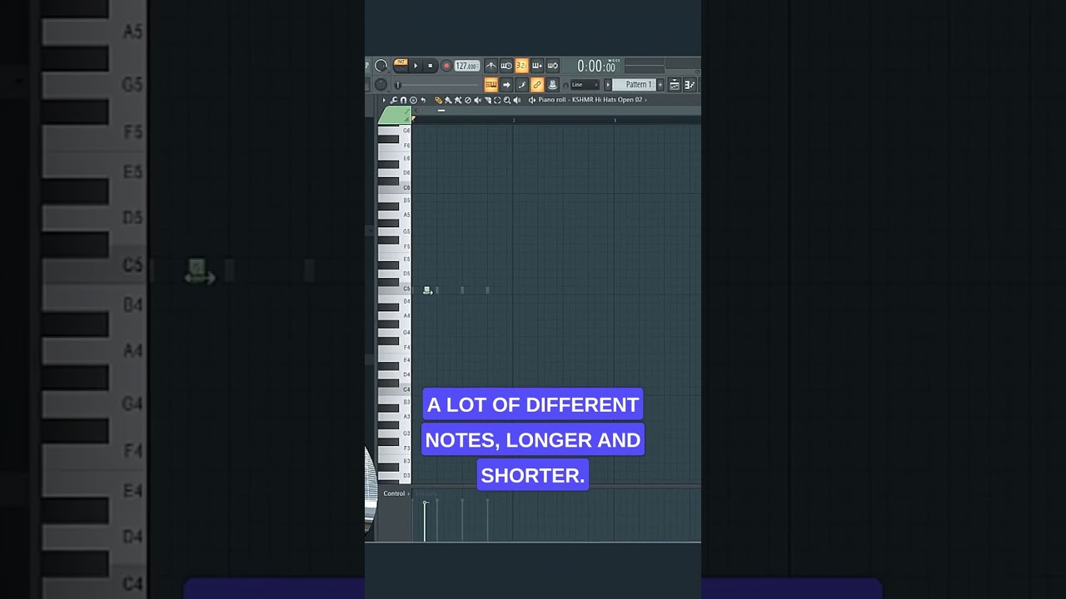Click the target channel speaker icon
Image resolution: width=1066 pixels, height=599 pixels.
click(x=531, y=100)
